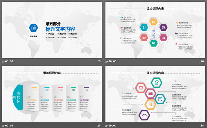Click the purple 05 hexagon on slide 26
207x128 pixels.
pyautogui.click(x=163, y=28)
